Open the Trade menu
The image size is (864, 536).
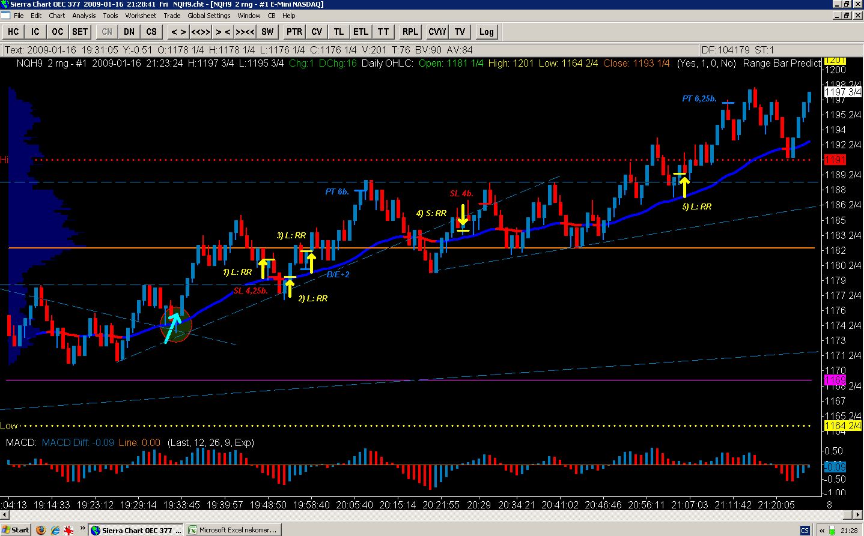pyautogui.click(x=172, y=16)
